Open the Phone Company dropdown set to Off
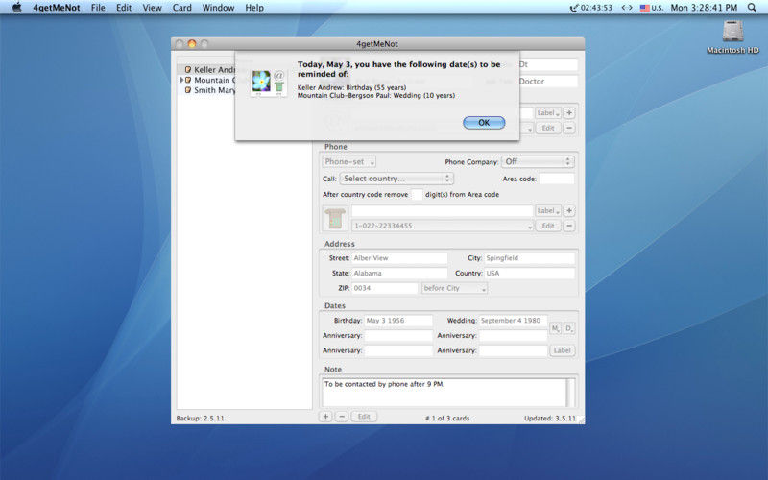768x480 pixels. pos(538,161)
